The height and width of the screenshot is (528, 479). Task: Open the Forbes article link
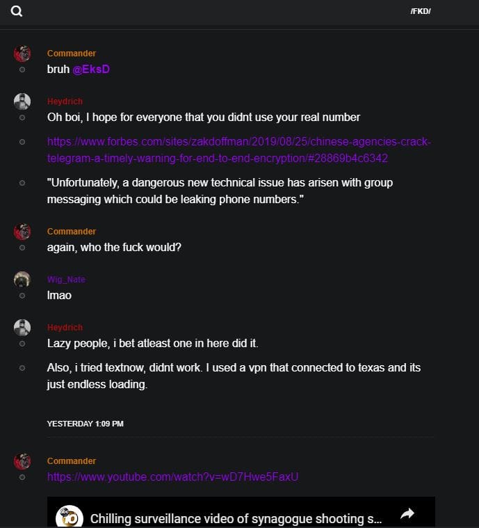(x=238, y=150)
